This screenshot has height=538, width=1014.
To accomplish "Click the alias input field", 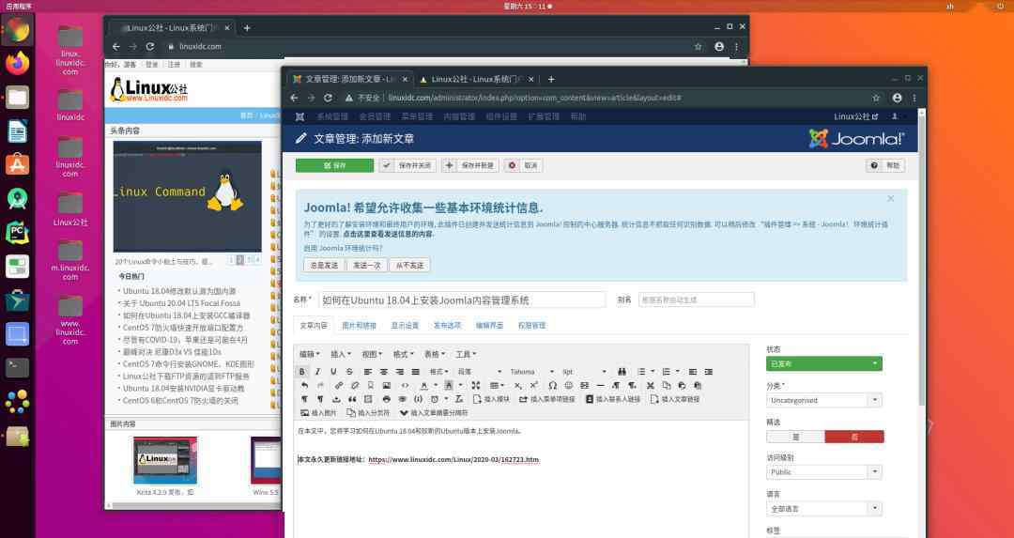I will point(696,300).
